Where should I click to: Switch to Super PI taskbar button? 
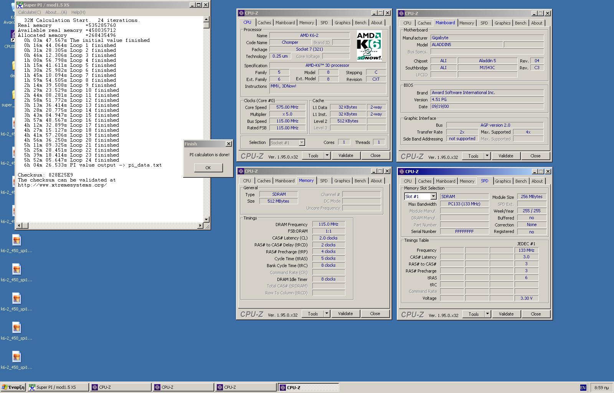coord(58,387)
